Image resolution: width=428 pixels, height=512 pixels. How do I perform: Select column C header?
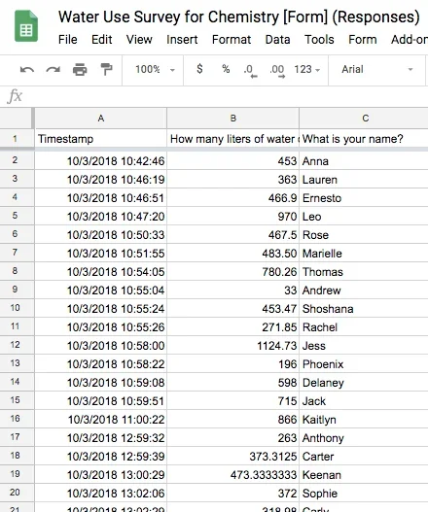[364, 119]
